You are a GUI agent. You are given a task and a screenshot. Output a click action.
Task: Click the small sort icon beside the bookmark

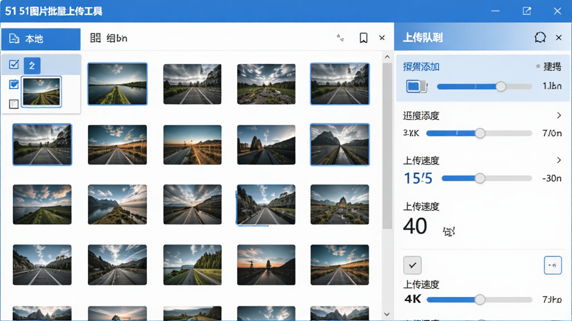[340, 37]
